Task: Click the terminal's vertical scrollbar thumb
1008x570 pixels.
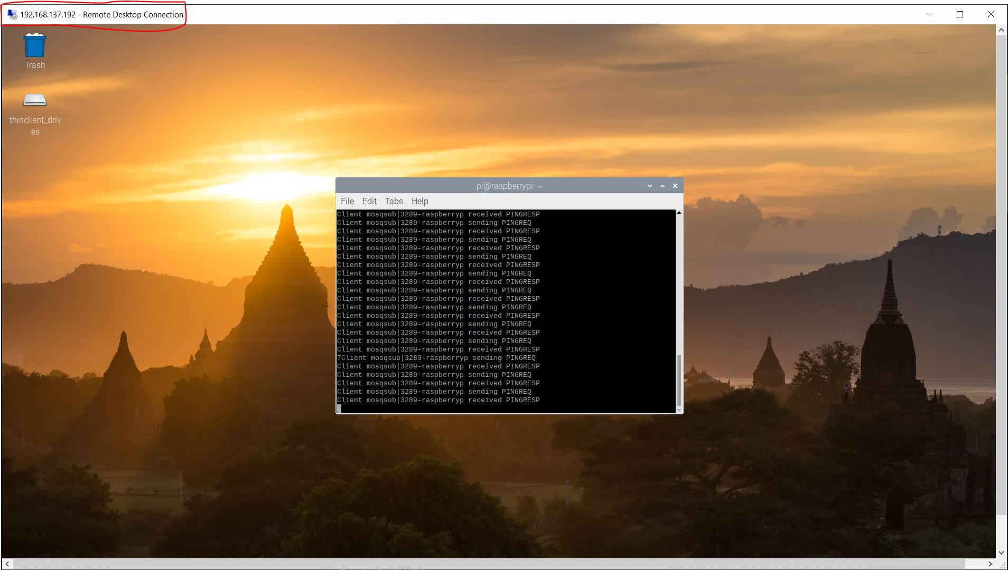Action: (679, 380)
